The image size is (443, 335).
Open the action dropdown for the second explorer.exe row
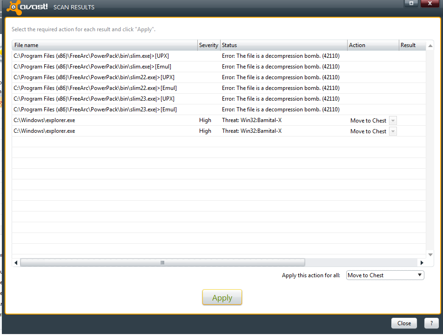(x=393, y=131)
